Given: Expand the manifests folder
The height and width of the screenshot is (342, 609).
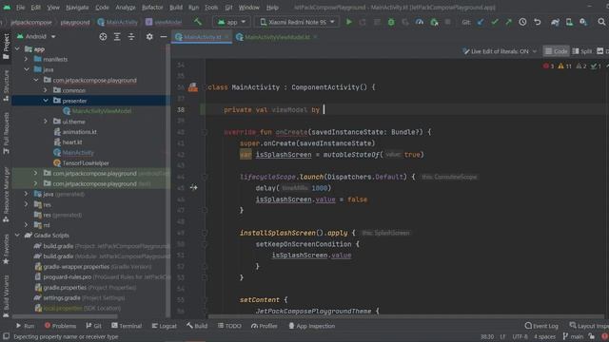Looking at the screenshot, I should tap(27, 59).
